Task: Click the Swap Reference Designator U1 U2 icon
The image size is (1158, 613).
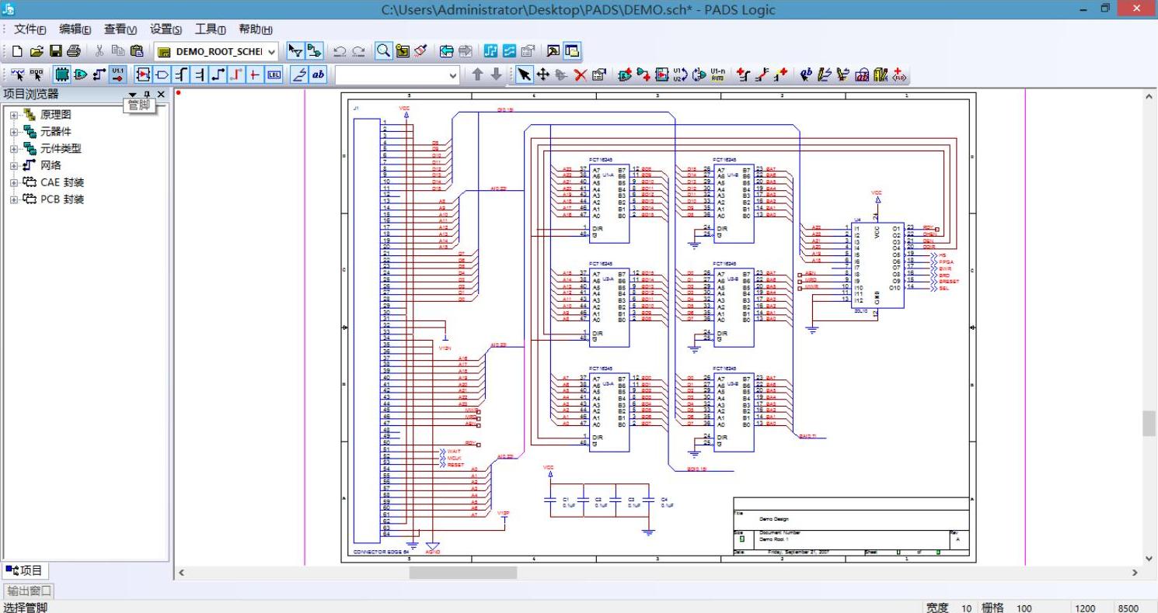Action: click(x=680, y=74)
